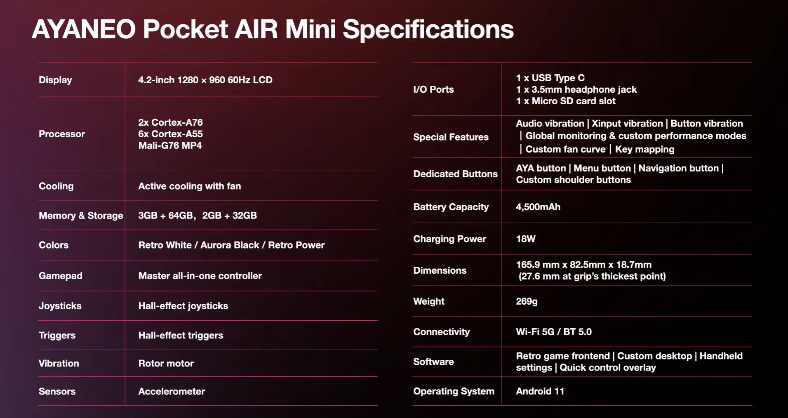Click the 3.5mm headphone jack line
The height and width of the screenshot is (418, 788).
576,89
